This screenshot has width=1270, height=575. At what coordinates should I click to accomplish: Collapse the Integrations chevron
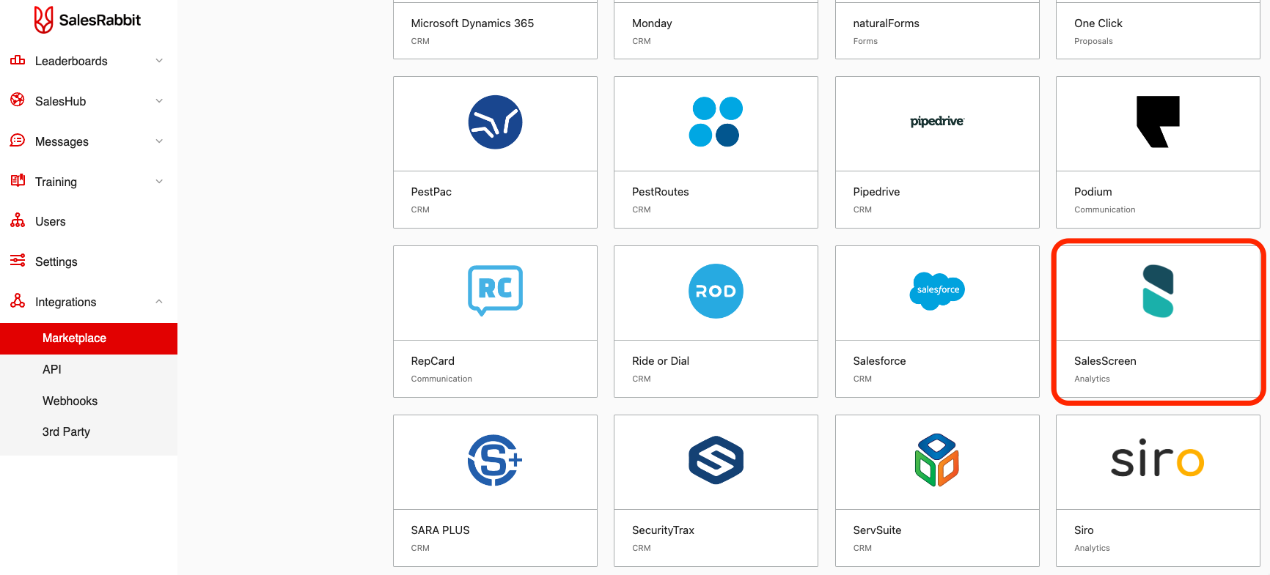coord(159,302)
